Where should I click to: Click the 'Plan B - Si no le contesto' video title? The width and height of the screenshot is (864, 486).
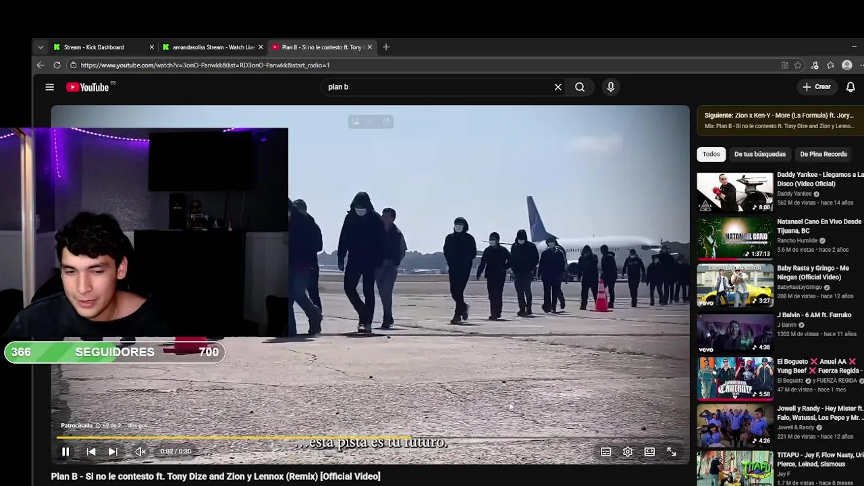(216, 477)
